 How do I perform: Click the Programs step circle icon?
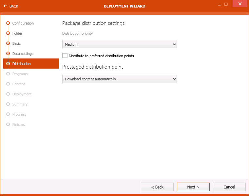(x=8, y=74)
